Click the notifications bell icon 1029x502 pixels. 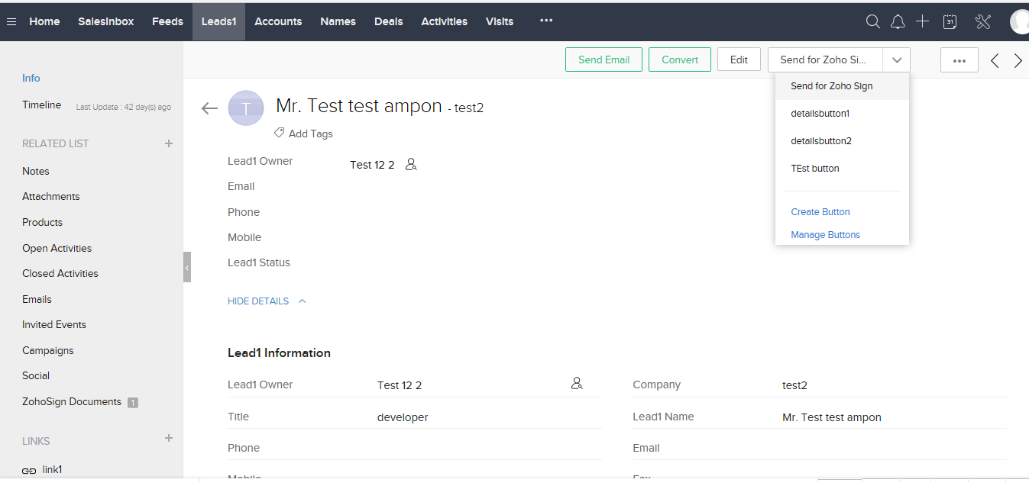pos(898,21)
